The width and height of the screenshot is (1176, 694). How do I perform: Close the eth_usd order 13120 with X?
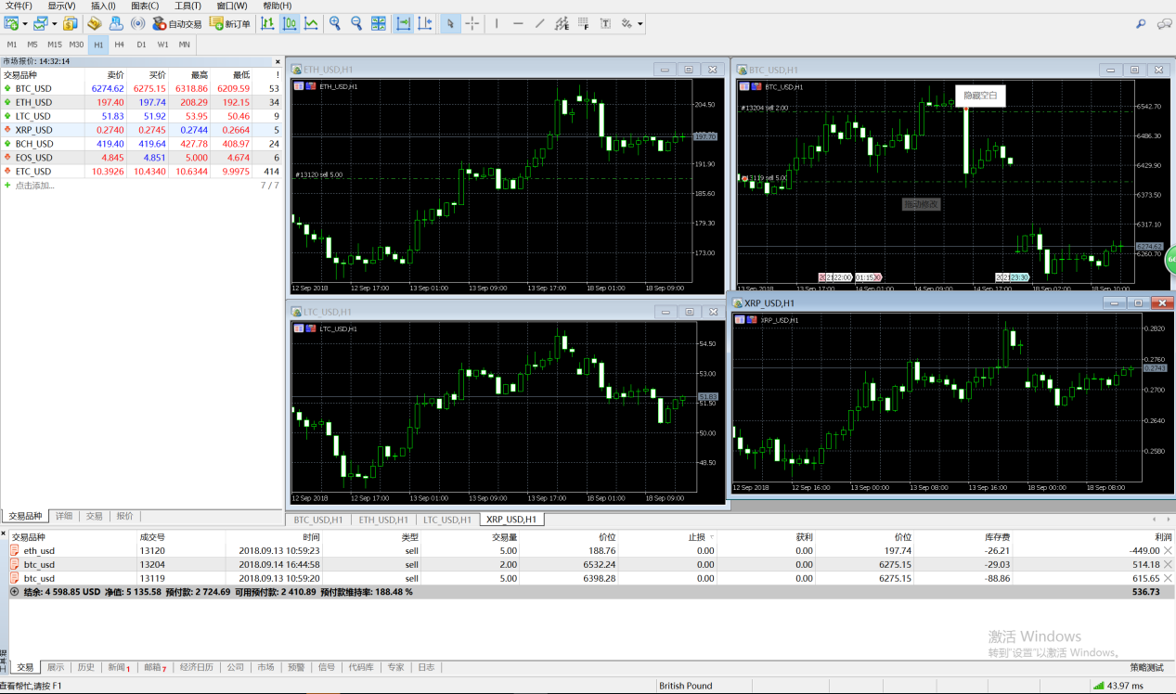(x=1168, y=550)
